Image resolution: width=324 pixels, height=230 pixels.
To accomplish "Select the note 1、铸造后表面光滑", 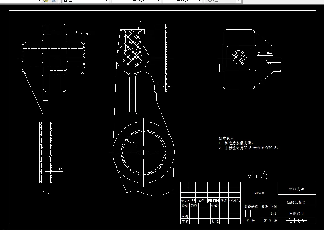I will click(236, 143).
